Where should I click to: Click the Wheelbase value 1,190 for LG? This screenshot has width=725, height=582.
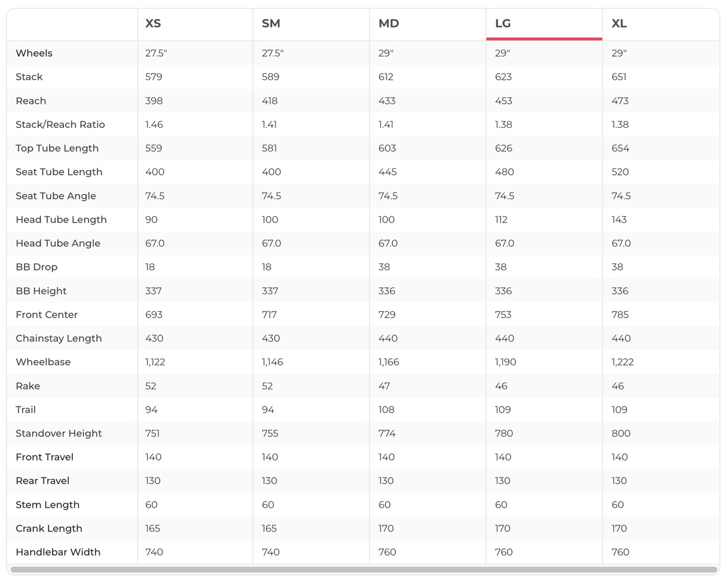coord(505,362)
